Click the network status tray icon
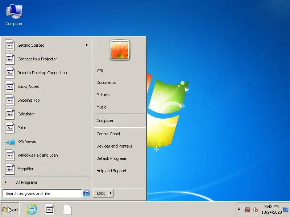The height and width of the screenshot is (217, 290). click(x=246, y=209)
